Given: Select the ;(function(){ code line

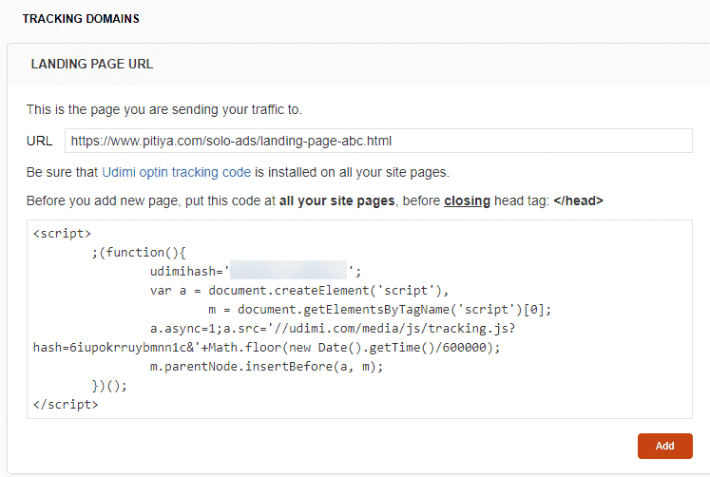Looking at the screenshot, I should click(139, 253).
